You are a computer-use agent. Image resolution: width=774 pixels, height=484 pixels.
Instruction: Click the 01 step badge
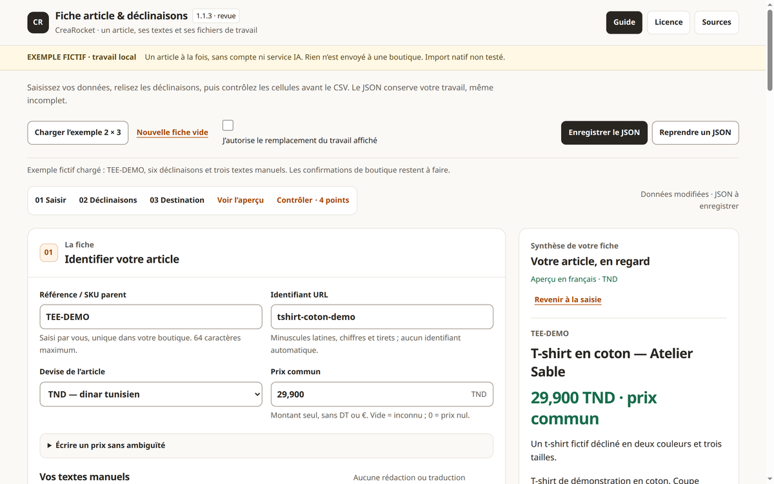click(48, 252)
